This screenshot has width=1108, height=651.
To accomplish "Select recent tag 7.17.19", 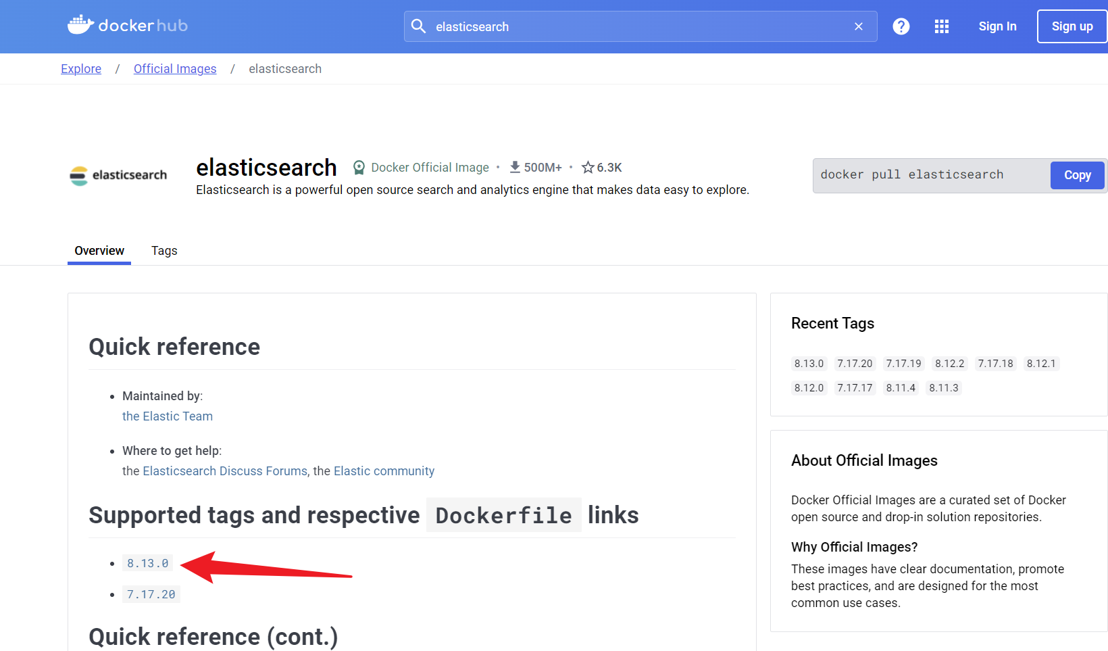I will pos(904,364).
